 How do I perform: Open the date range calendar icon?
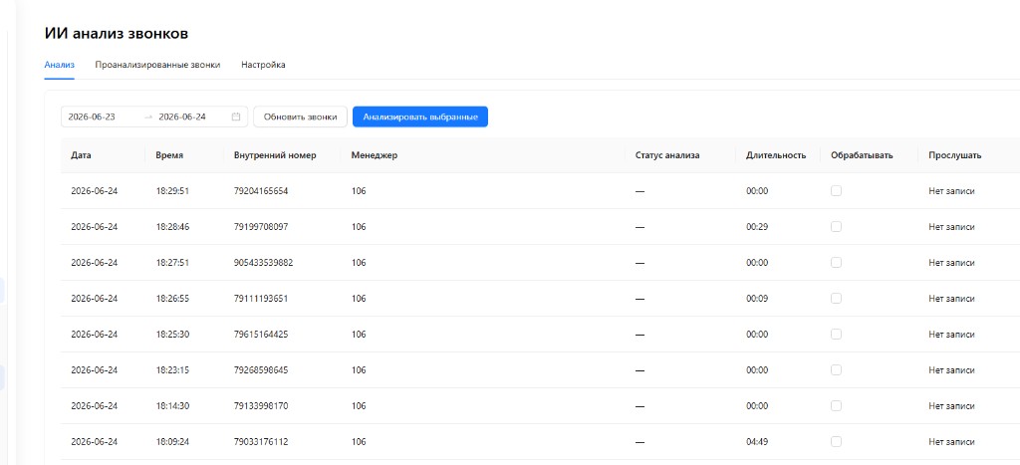pyautogui.click(x=236, y=117)
